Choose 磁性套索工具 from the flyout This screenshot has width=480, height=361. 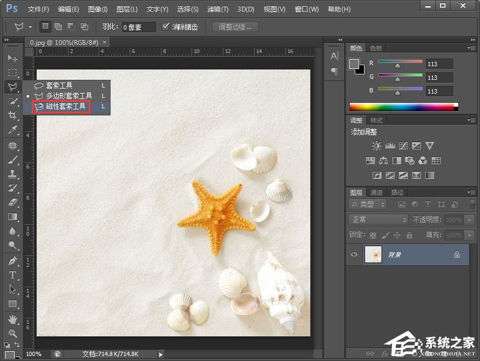65,106
